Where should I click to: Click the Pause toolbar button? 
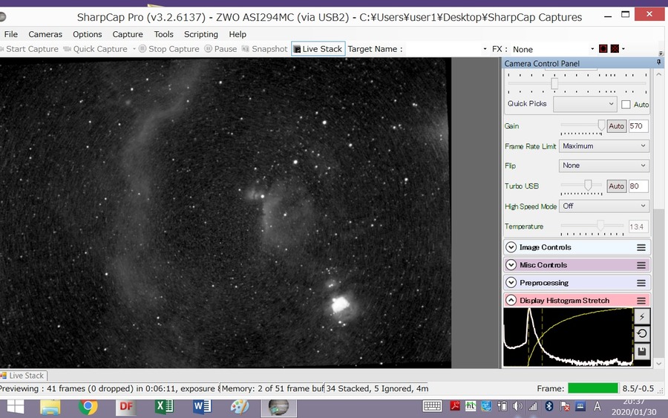(x=220, y=49)
